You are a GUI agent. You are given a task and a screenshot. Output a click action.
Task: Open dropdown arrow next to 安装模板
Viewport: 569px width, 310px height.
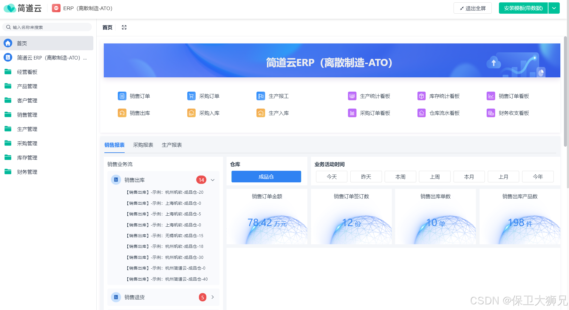tap(554, 8)
